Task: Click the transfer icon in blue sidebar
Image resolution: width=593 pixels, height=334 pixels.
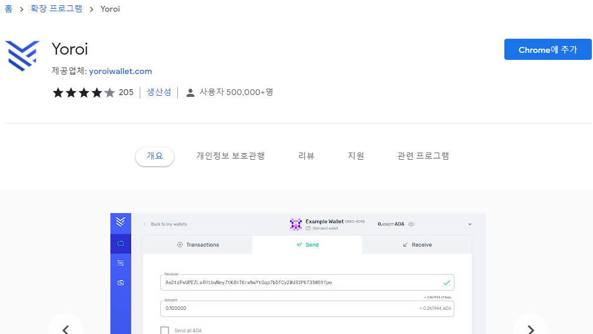Action: point(120,282)
